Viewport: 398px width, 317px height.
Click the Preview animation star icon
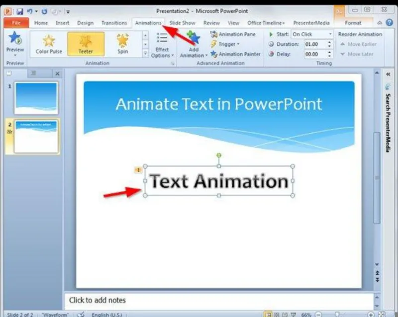(x=15, y=38)
